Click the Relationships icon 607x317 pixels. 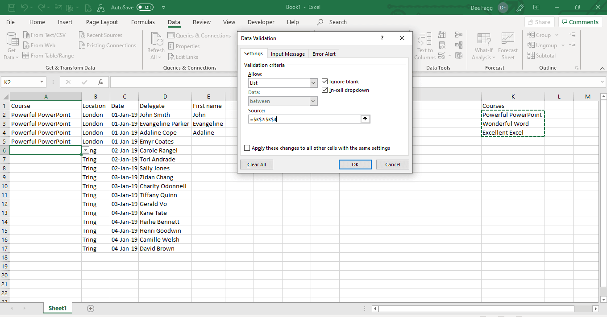458,45
